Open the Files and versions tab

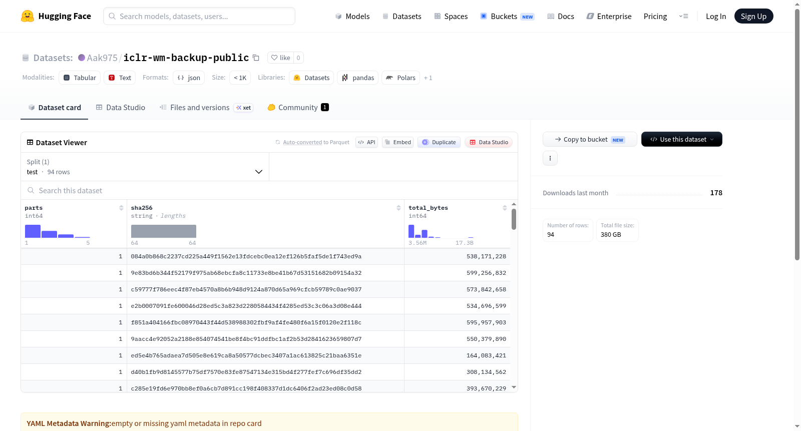pyautogui.click(x=206, y=107)
